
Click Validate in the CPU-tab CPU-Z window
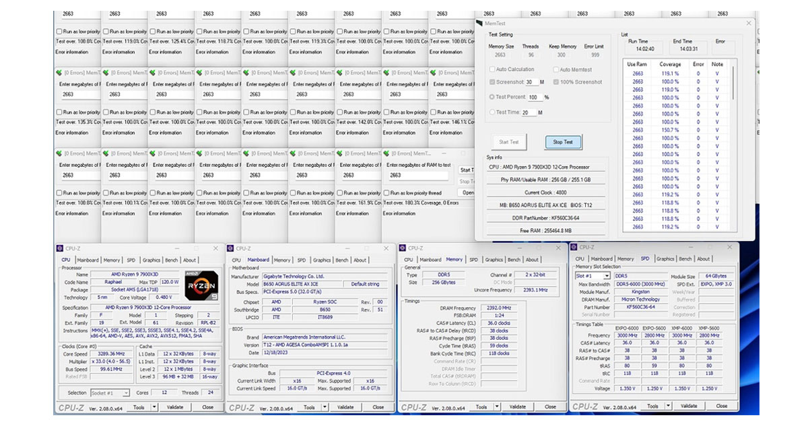pos(176,407)
